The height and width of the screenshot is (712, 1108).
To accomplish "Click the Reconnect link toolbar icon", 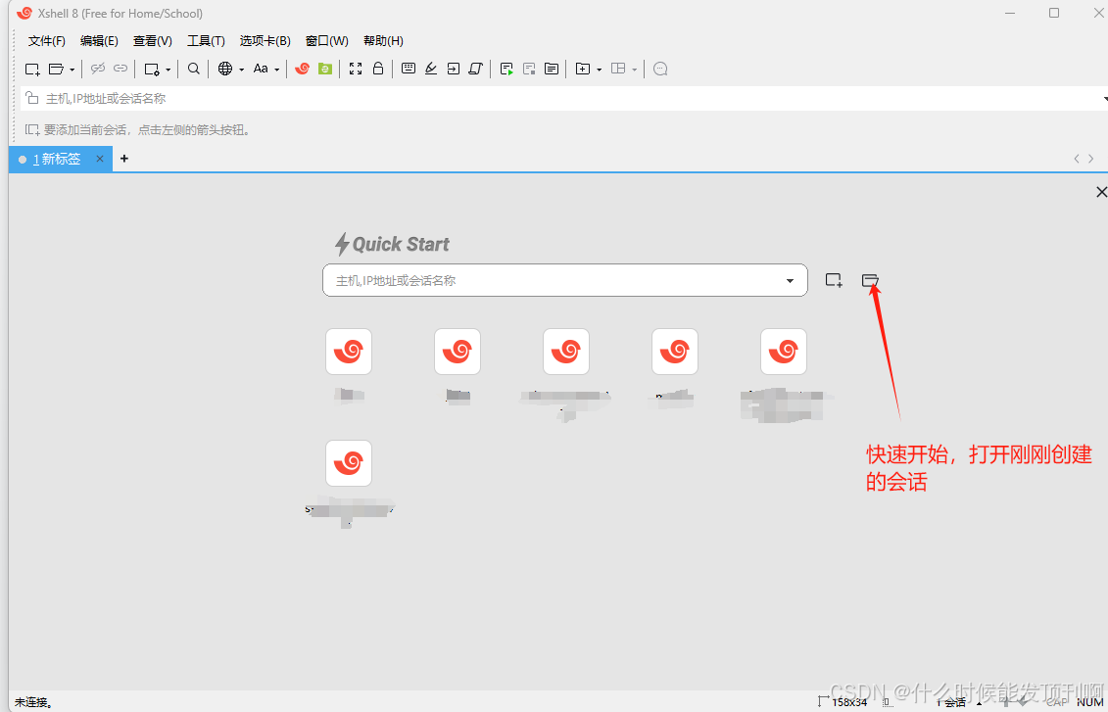I will [120, 69].
